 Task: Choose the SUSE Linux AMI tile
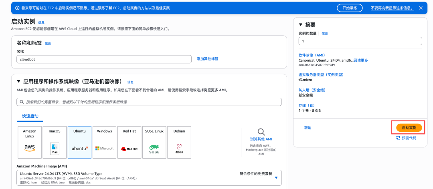[x=154, y=143]
